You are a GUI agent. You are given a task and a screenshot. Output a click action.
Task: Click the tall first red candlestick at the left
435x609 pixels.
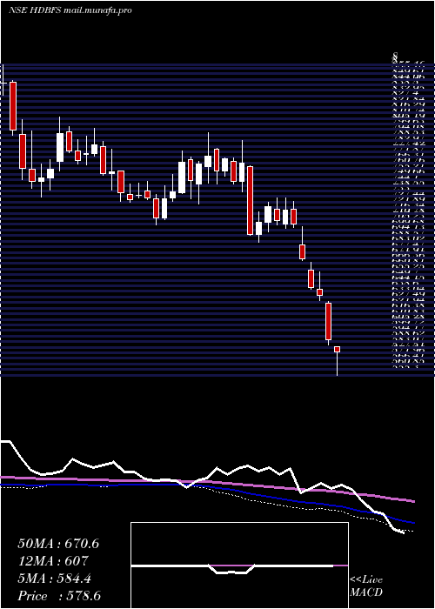13,106
